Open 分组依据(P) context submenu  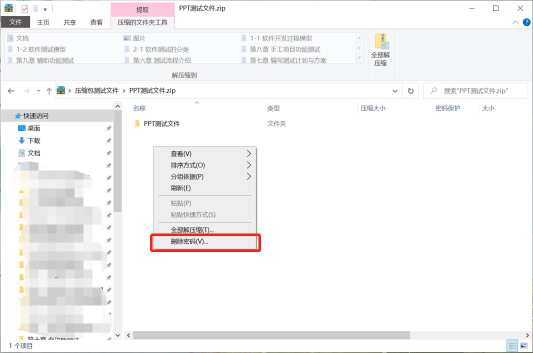click(204, 176)
